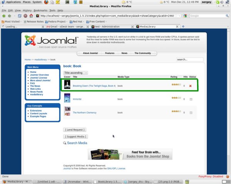Screen dimensions: 231x184
Task: Click the stop loading icon
Action: 25,16
